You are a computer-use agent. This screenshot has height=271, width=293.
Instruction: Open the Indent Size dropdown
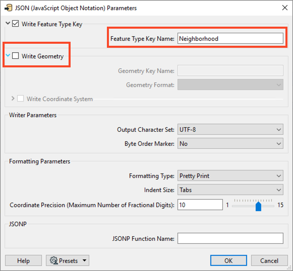tap(230, 190)
